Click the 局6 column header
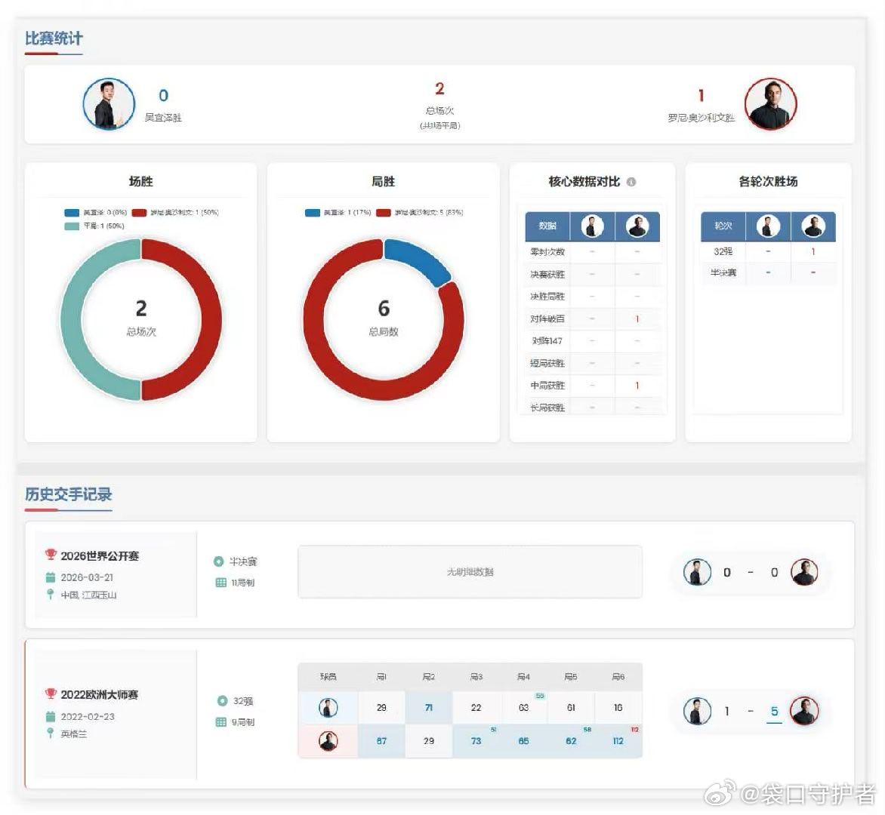Viewport: 885px width, 815px height. [x=618, y=676]
